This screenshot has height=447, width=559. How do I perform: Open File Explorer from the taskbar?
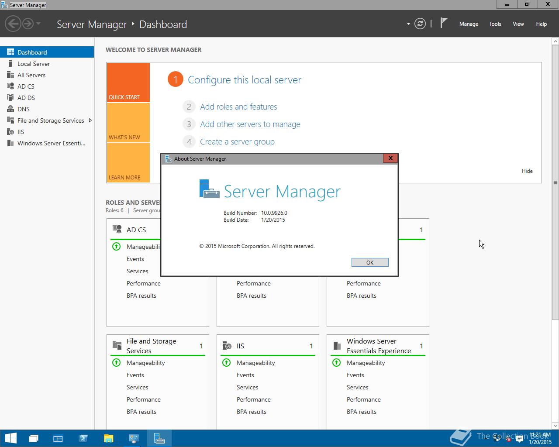tap(108, 438)
